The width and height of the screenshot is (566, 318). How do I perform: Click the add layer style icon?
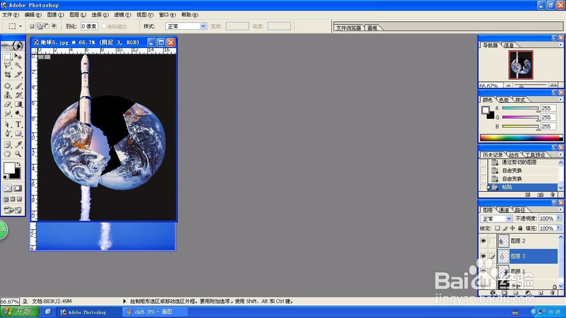pos(493,293)
